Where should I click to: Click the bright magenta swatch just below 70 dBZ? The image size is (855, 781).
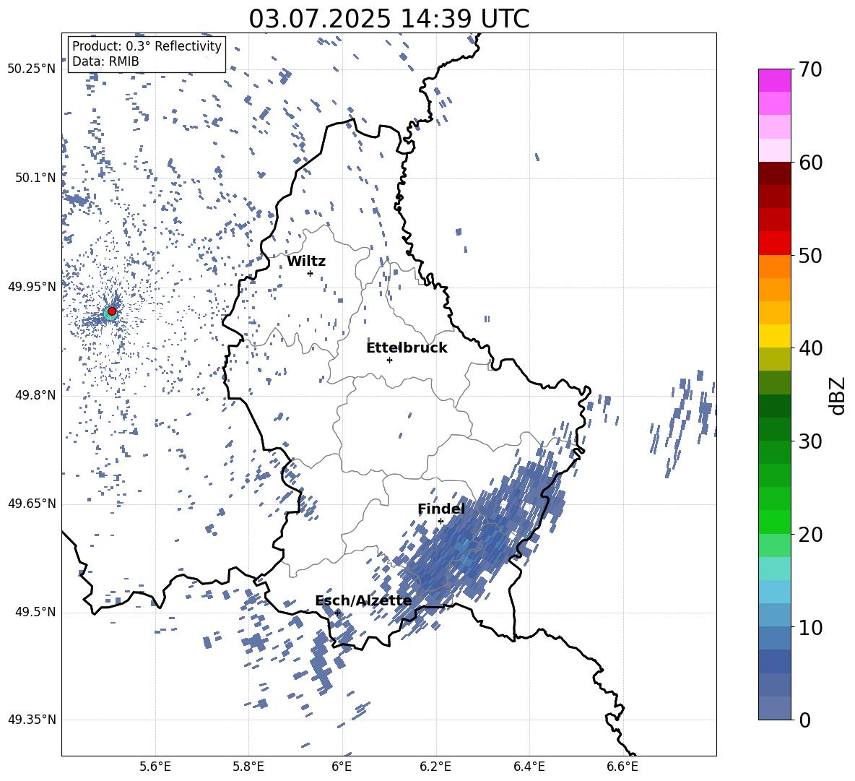click(x=774, y=80)
